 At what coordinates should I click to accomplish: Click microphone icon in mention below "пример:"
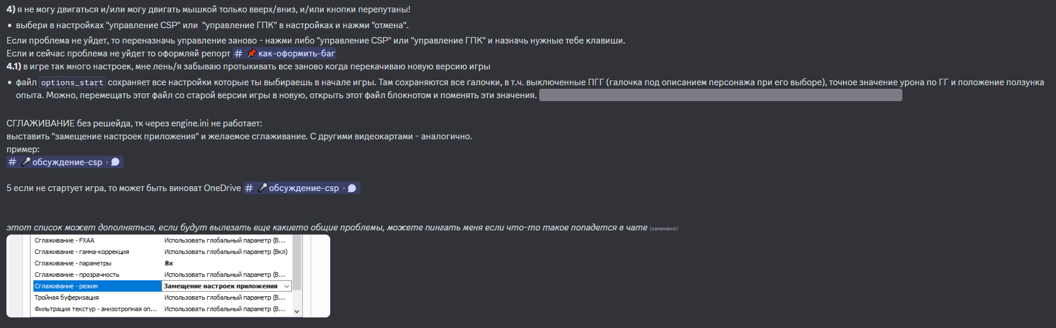click(26, 162)
